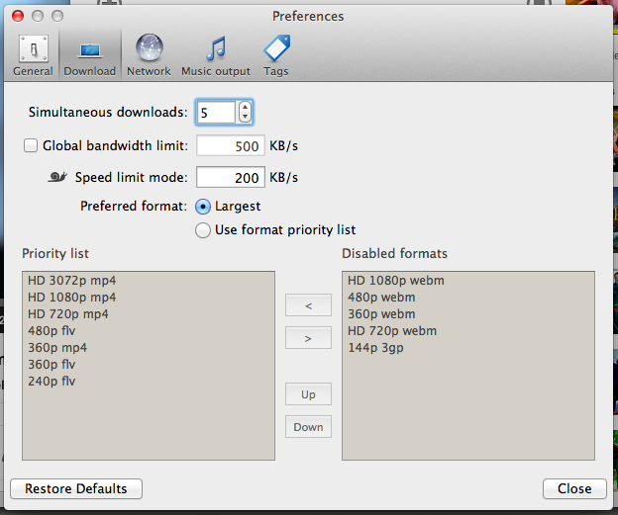Select 360p mp4 in priority list
Screen dimensions: 618x515
[x=149, y=348]
